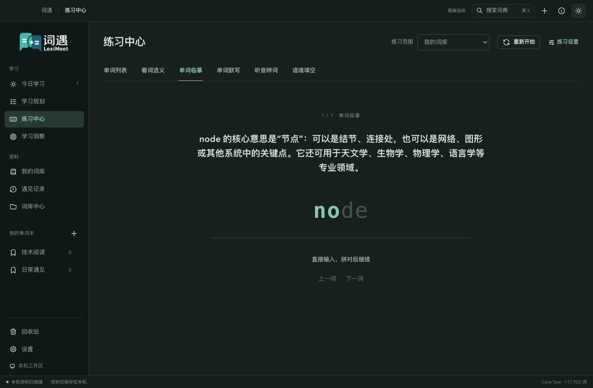The width and height of the screenshot is (593, 388).
Task: Click the 技术阅读 bookmark icon
Action: pos(13,252)
